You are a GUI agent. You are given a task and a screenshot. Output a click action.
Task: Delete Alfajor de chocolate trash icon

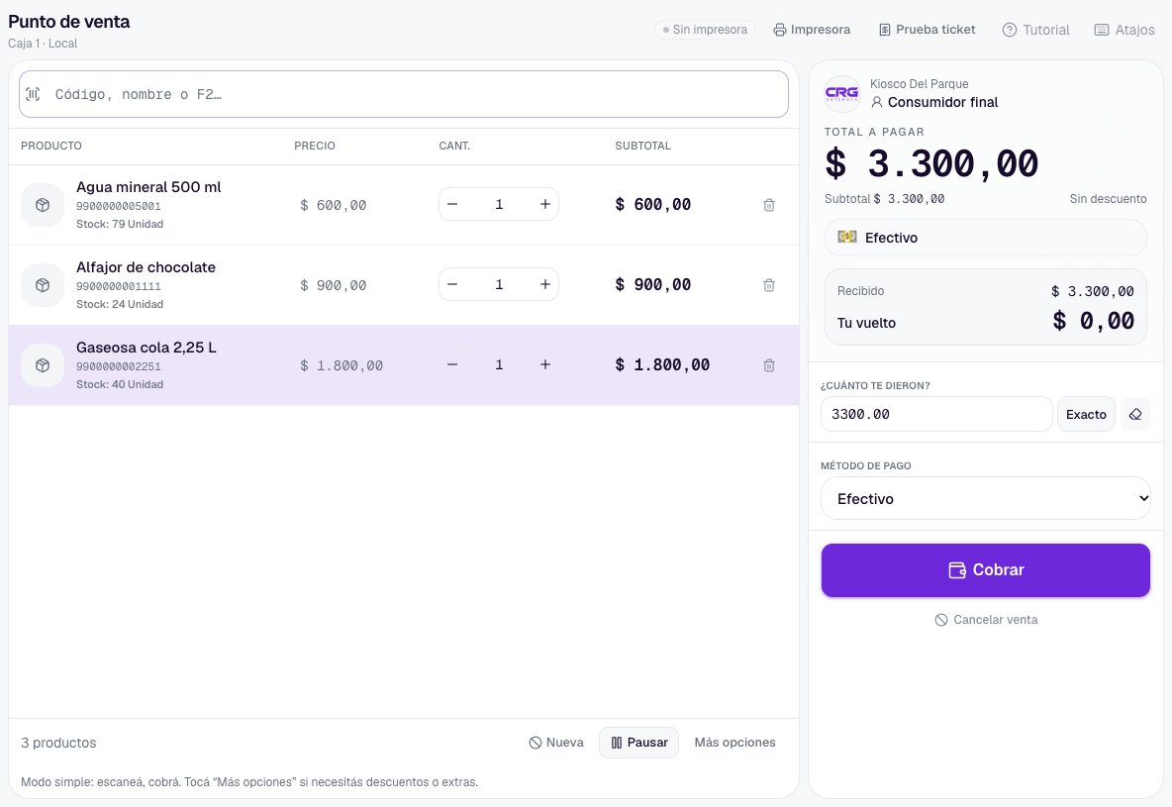pyautogui.click(x=768, y=285)
